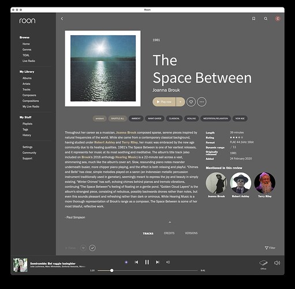Open Settings in the sidebar
This screenshot has height=289, width=295.
[x=27, y=147]
